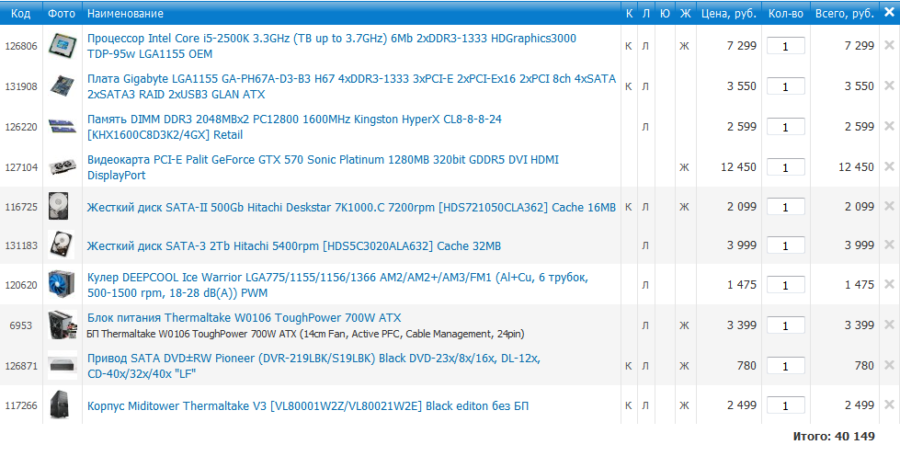Click the 780 price of DVD drive
Viewport: 900px width, 456px height.
point(746,365)
